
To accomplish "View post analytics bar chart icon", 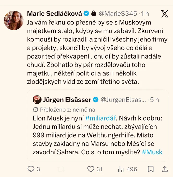I will tap(121, 169).
